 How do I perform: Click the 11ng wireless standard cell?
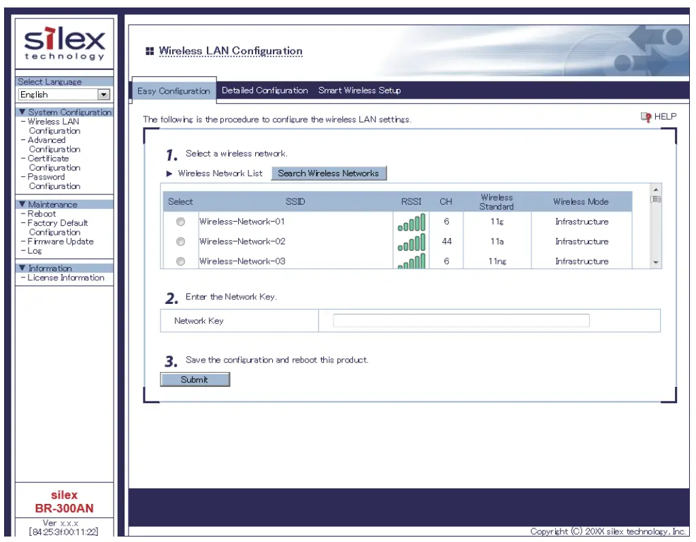[x=497, y=261]
